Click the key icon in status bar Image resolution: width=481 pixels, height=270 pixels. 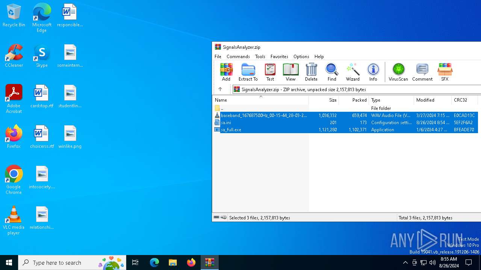coord(224,217)
